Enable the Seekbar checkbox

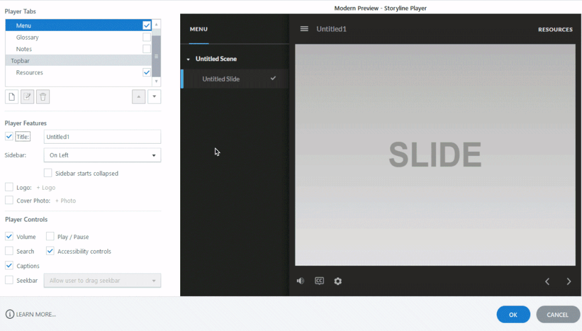[9, 280]
